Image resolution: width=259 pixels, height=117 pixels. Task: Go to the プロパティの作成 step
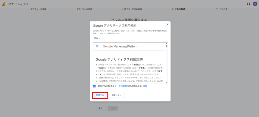pos(84,9)
